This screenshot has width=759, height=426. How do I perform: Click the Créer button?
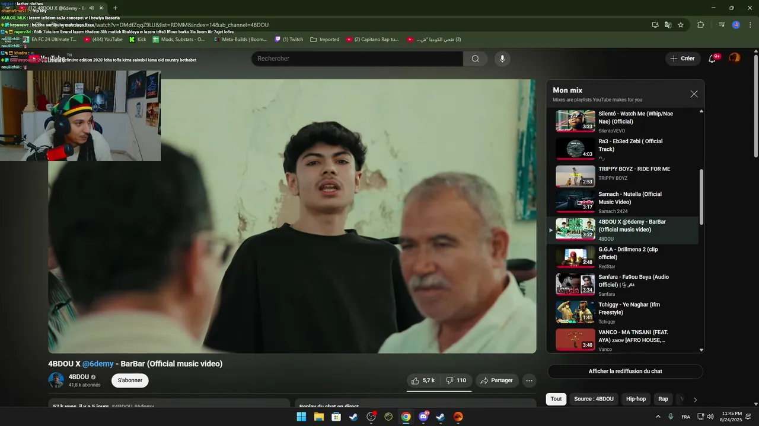[683, 59]
